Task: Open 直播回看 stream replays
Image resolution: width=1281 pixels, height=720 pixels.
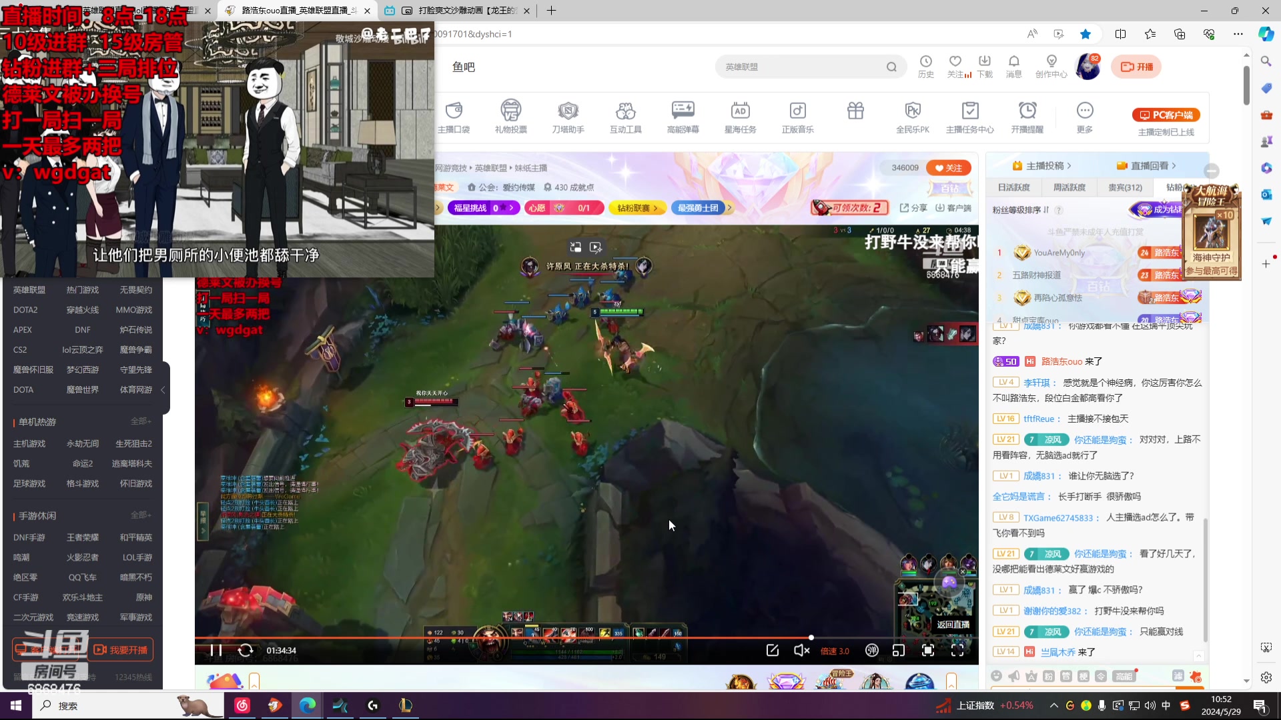Action: pos(1146,166)
